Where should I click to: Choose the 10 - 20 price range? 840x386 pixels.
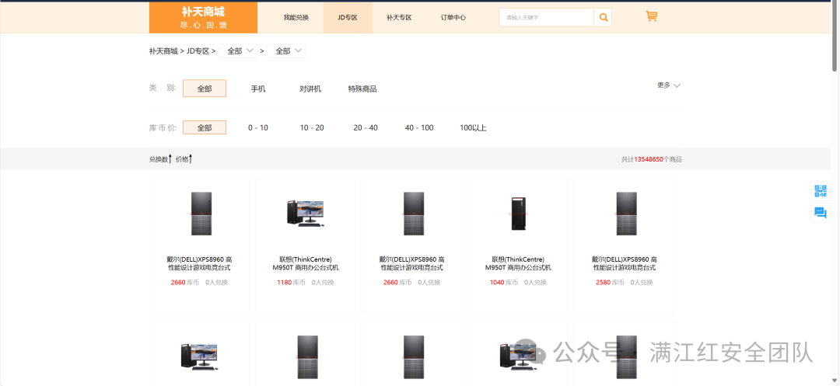point(312,128)
